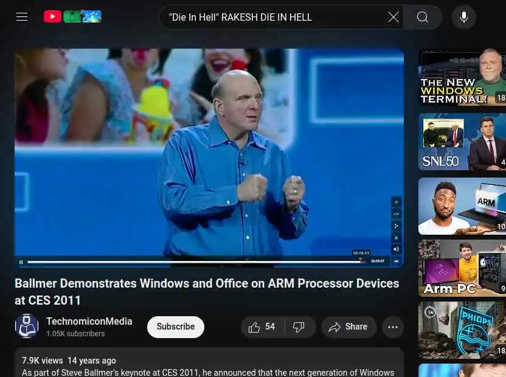Open more actions three-dot menu
The height and width of the screenshot is (377, 506).
click(x=393, y=327)
